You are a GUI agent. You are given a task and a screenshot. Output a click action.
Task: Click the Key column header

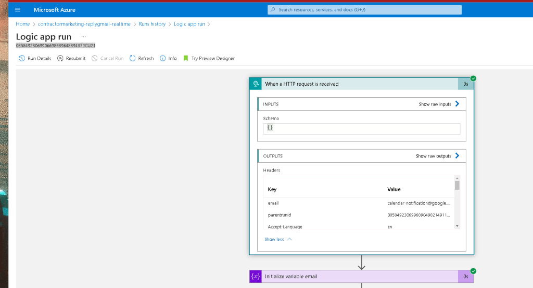272,189
